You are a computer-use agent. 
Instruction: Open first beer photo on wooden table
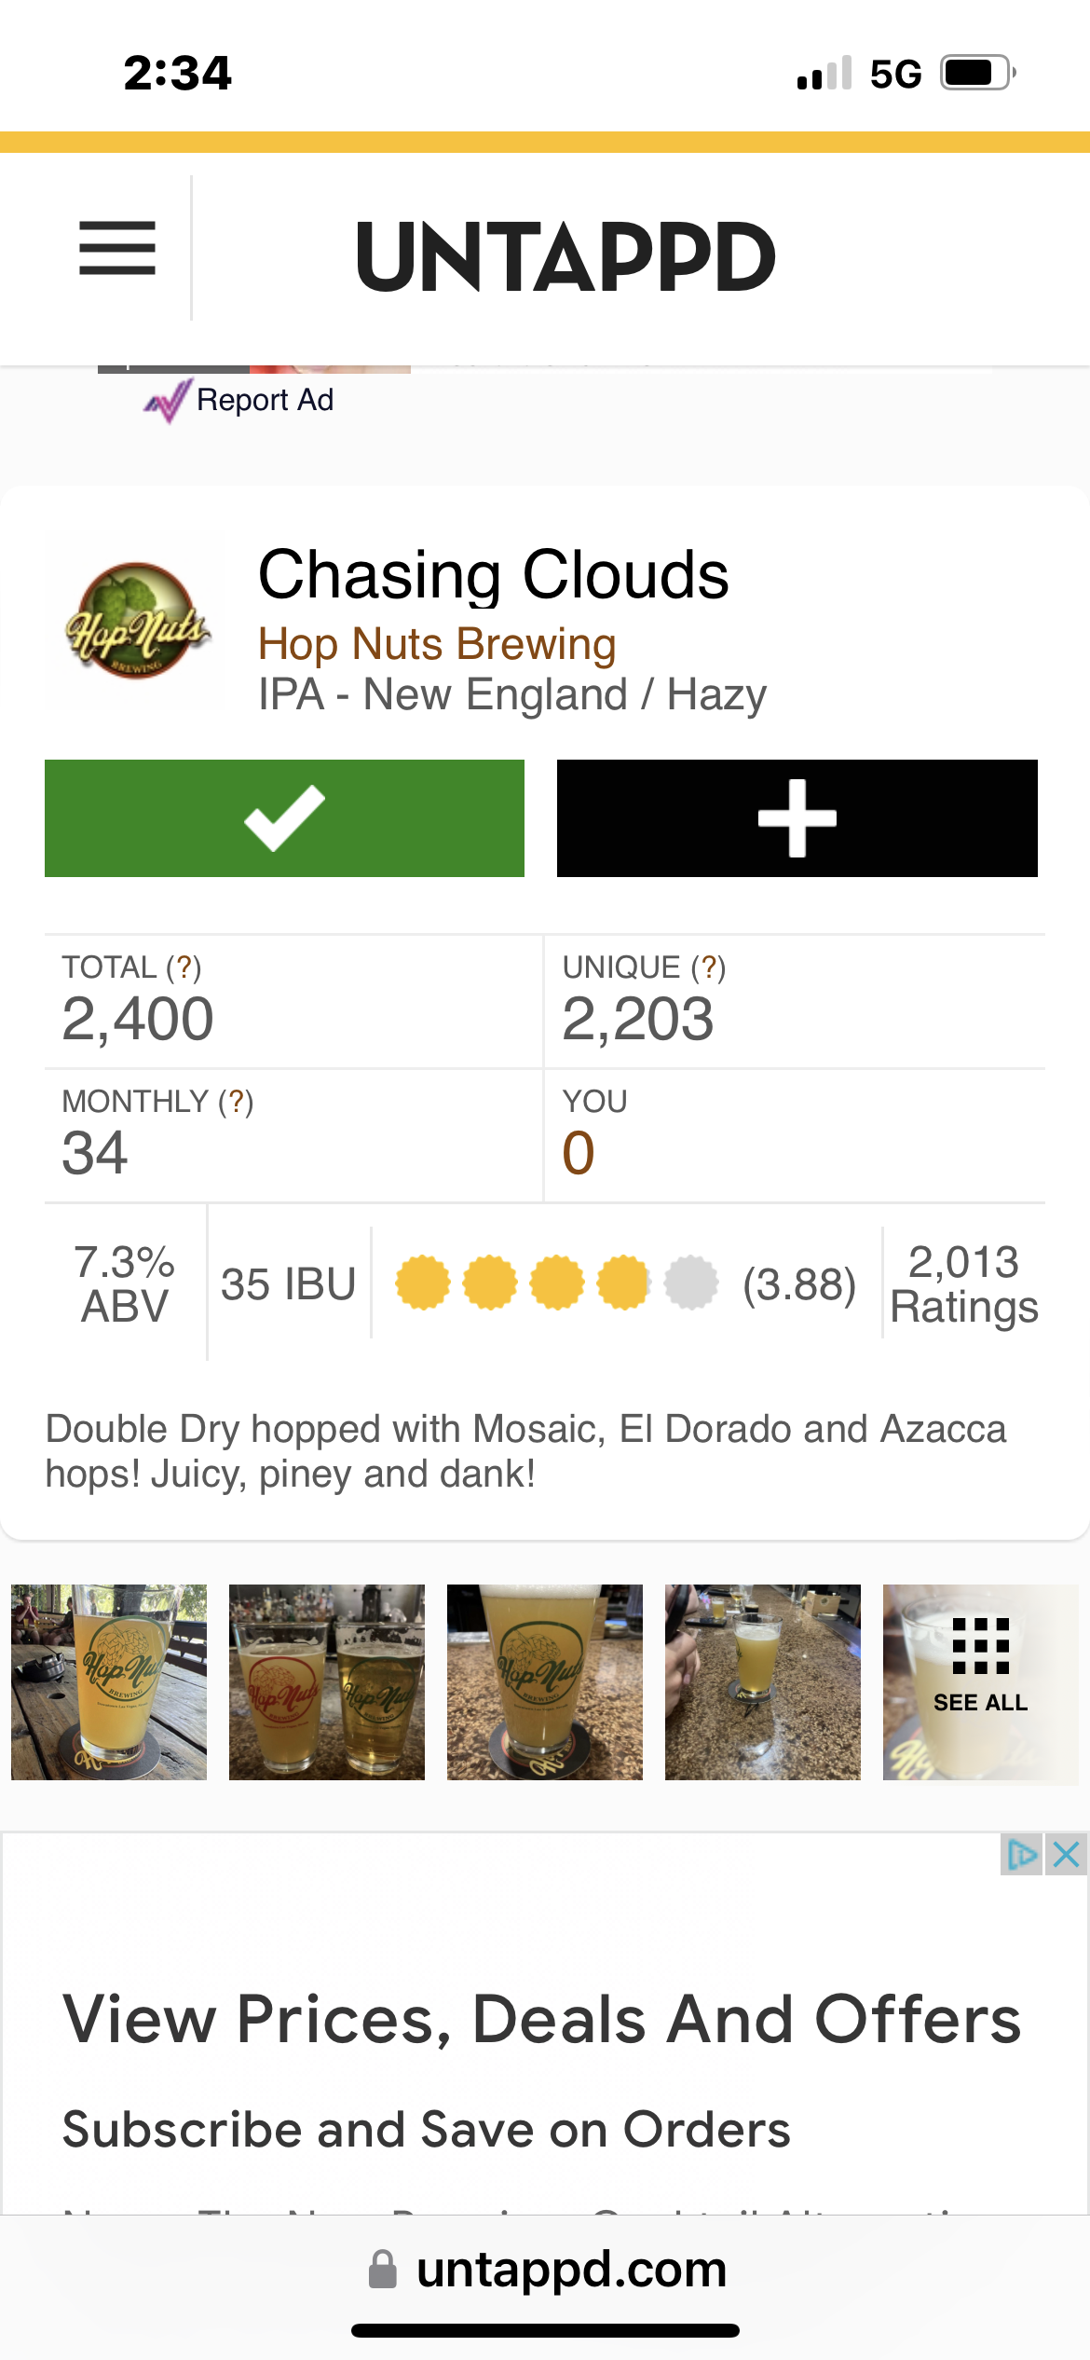pos(109,1682)
